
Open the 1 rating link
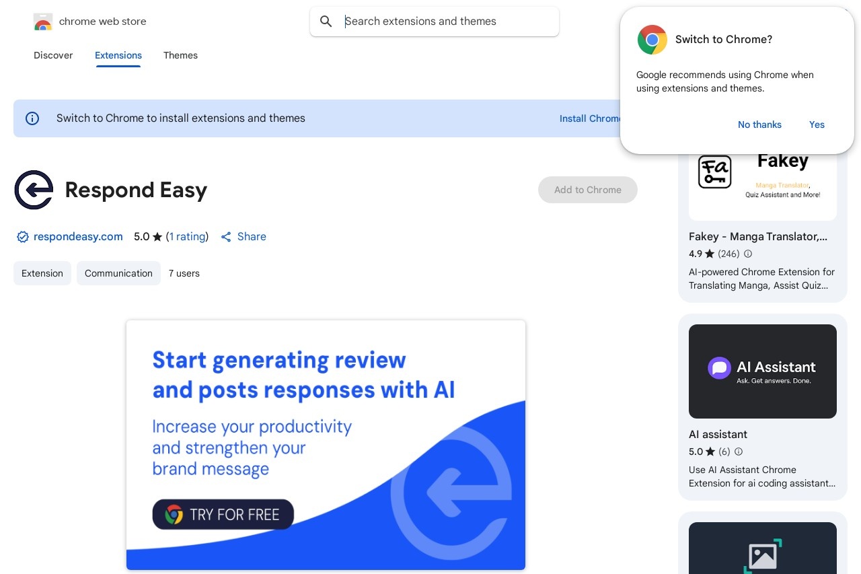tap(188, 237)
